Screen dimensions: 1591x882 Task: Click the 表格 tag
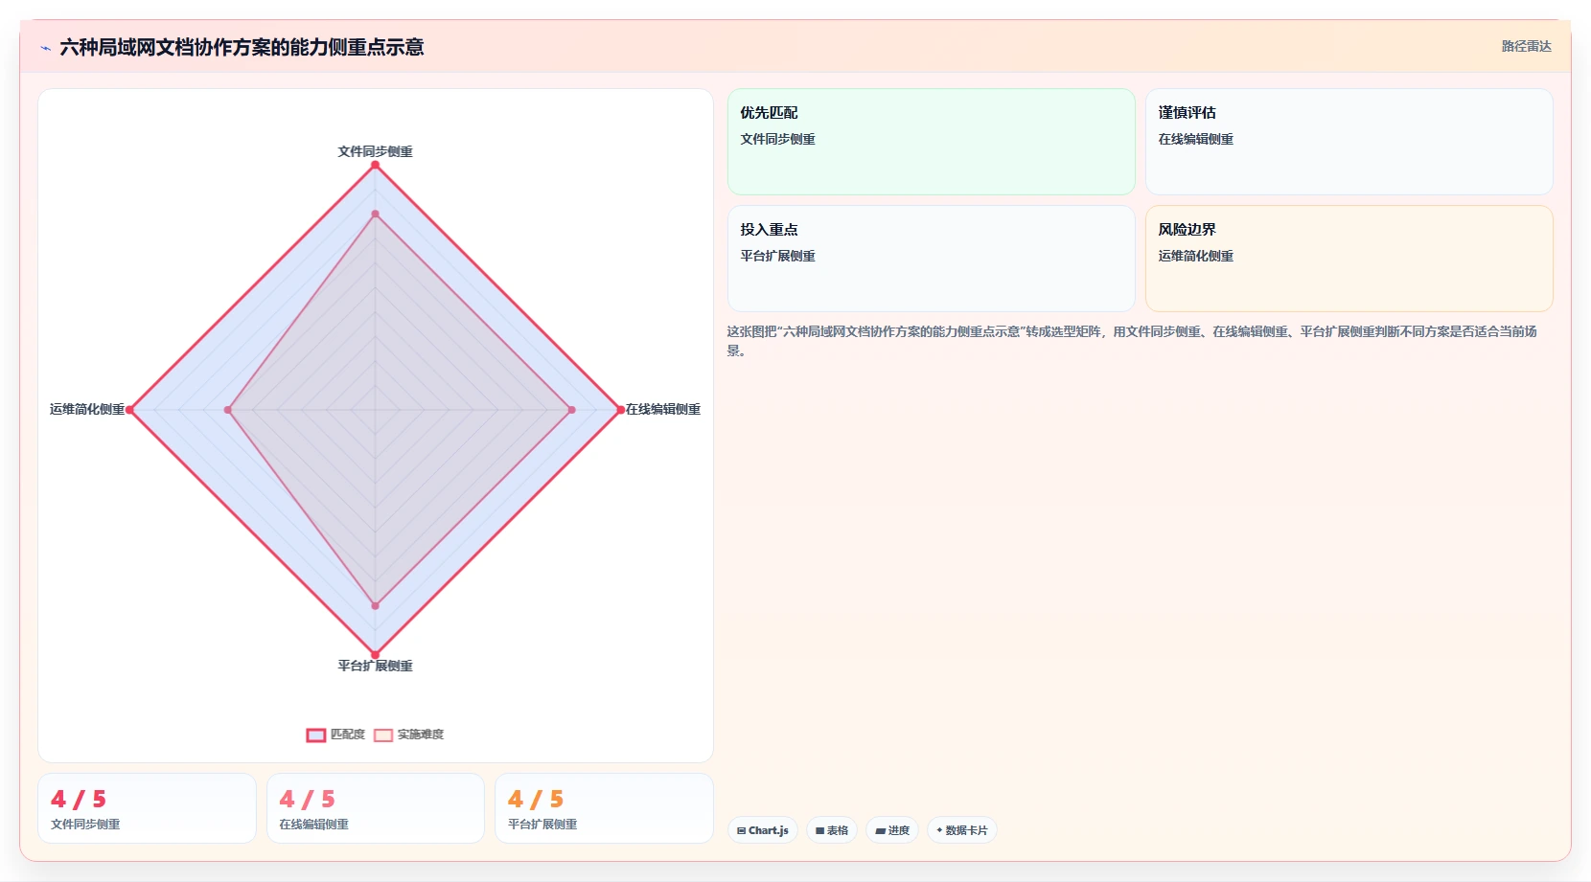point(832,830)
